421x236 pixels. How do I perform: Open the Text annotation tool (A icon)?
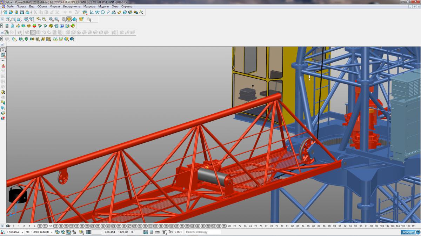point(113,12)
